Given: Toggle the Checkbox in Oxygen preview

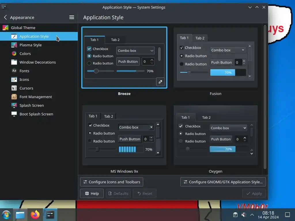Looking at the screenshot, I should 181,126.
